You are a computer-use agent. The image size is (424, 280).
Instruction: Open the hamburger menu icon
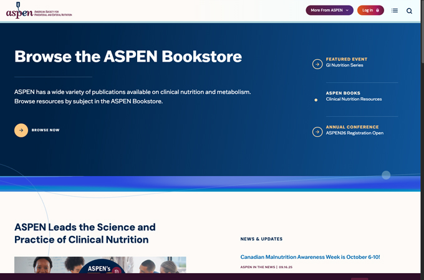point(395,11)
